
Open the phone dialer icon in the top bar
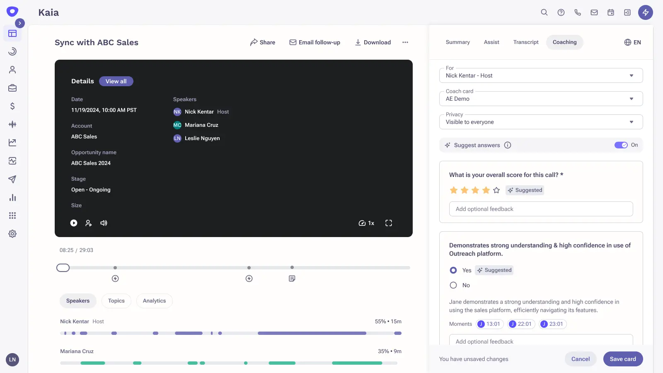click(x=578, y=12)
